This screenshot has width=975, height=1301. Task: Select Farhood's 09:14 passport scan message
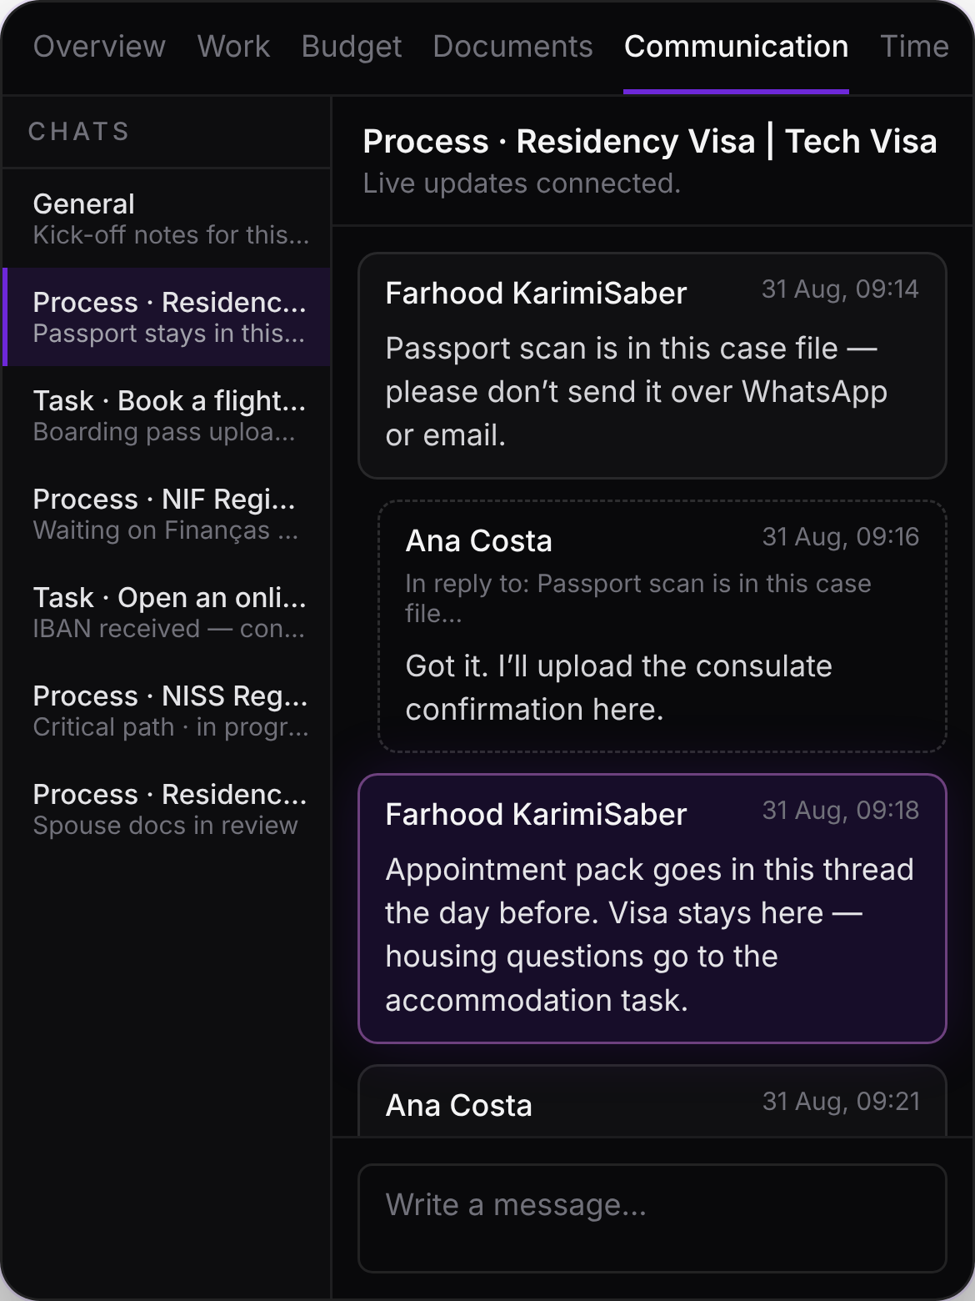[652, 365]
